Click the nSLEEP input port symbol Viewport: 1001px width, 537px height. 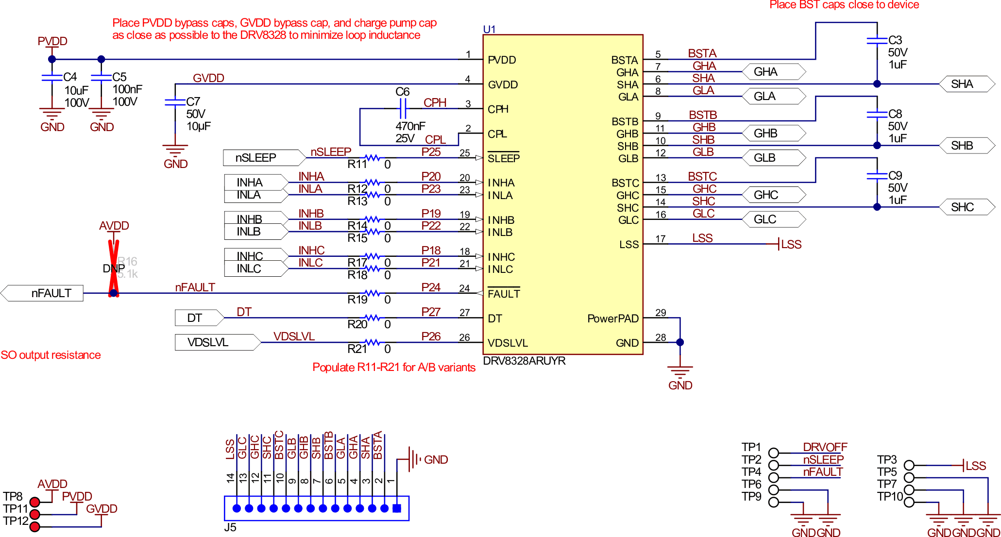click(x=265, y=158)
